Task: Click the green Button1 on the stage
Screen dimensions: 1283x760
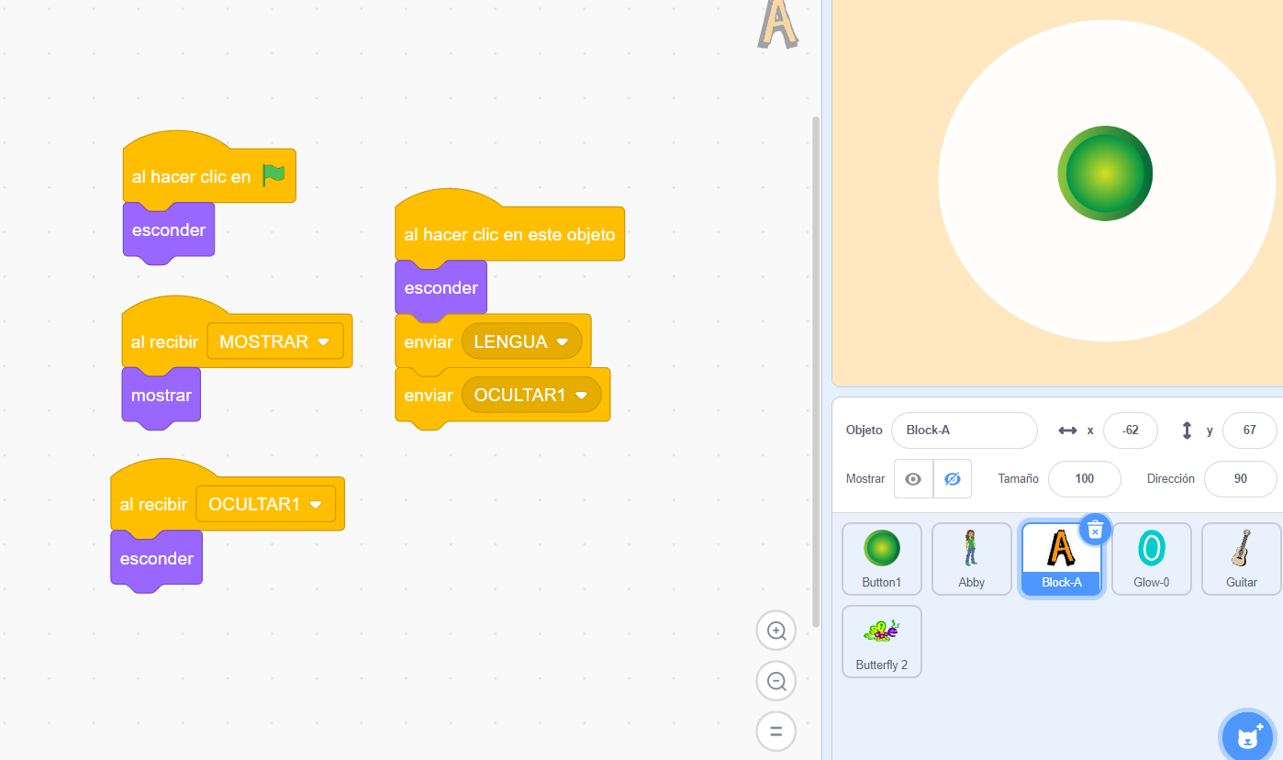Action: pyautogui.click(x=1105, y=173)
